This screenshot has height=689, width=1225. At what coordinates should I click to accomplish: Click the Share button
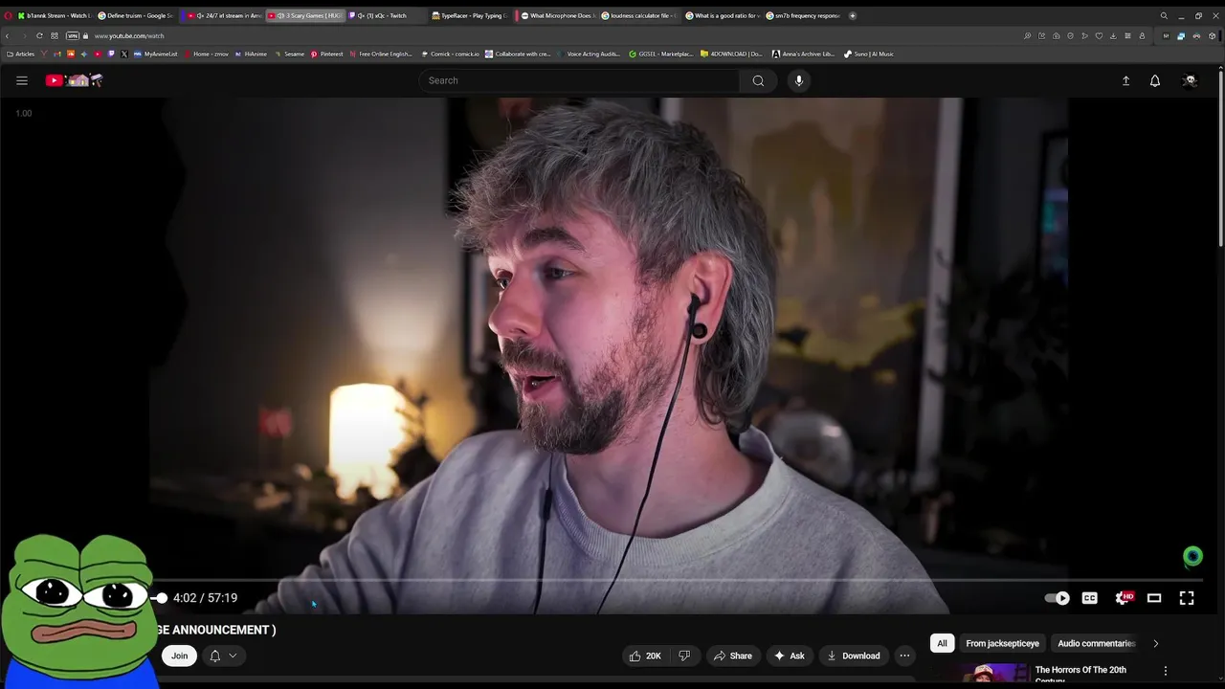click(x=733, y=656)
